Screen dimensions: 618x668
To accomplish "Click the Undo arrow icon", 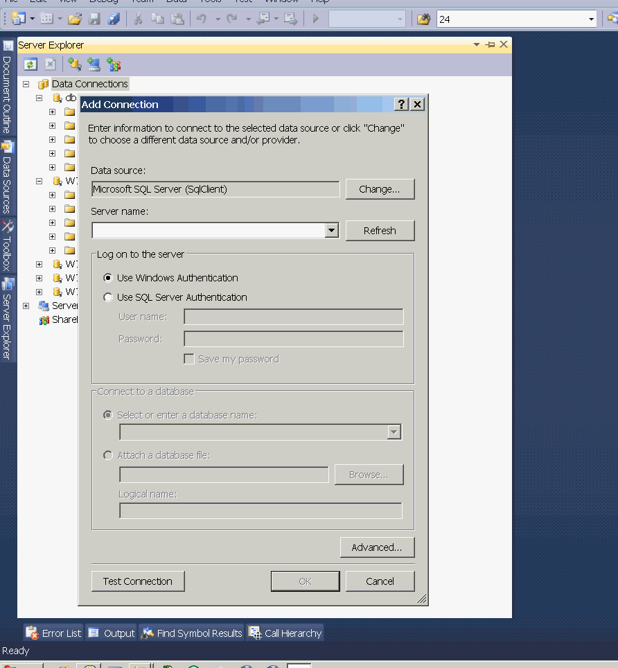I will click(x=202, y=19).
